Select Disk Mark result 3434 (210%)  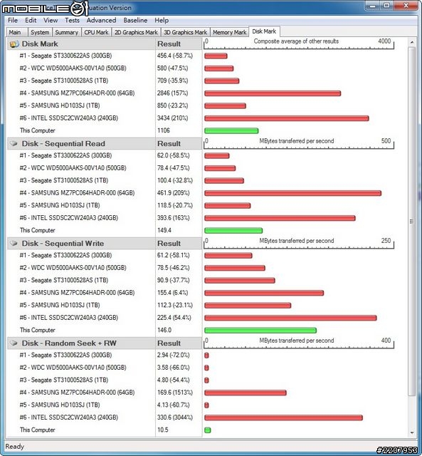(x=172, y=118)
